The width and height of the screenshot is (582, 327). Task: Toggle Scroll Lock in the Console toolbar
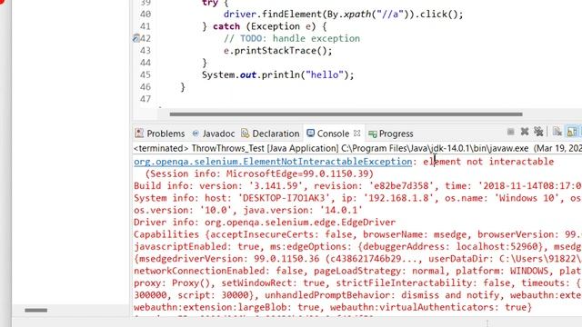point(572,132)
